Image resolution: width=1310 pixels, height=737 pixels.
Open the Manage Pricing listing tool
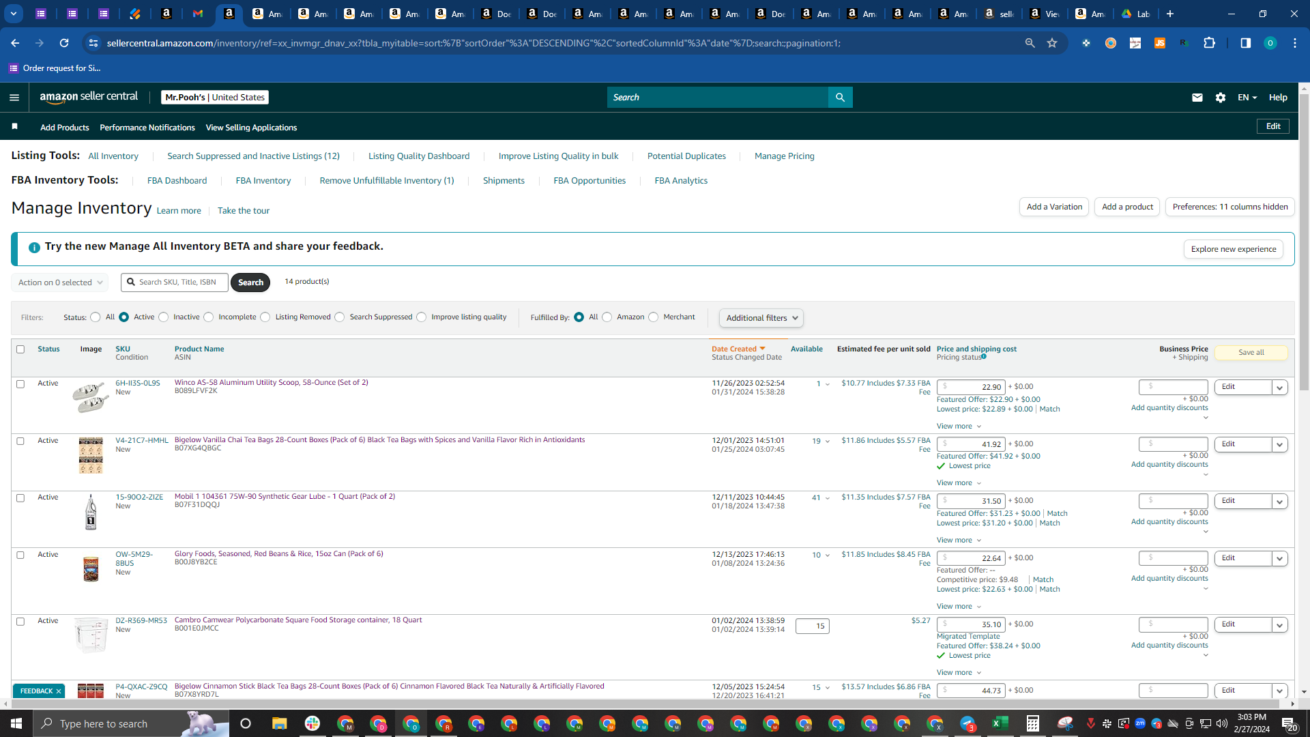(785, 156)
